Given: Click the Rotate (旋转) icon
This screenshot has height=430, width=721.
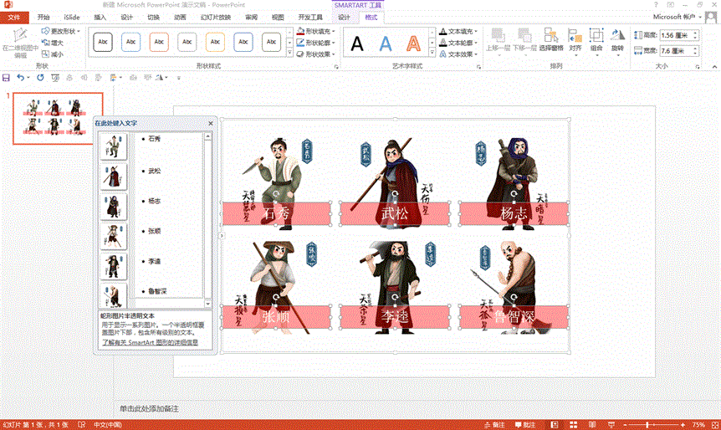Looking at the screenshot, I should 617,38.
